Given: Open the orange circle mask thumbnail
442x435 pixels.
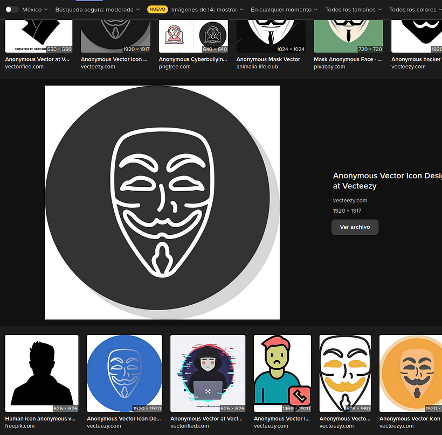Looking at the screenshot, I should point(410,373).
